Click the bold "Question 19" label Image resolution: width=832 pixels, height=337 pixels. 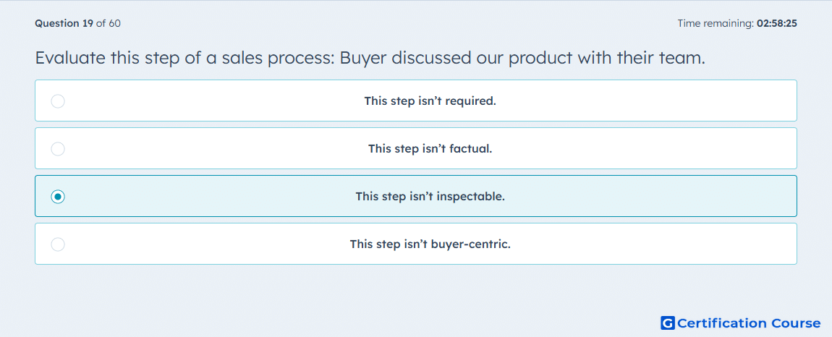click(64, 23)
